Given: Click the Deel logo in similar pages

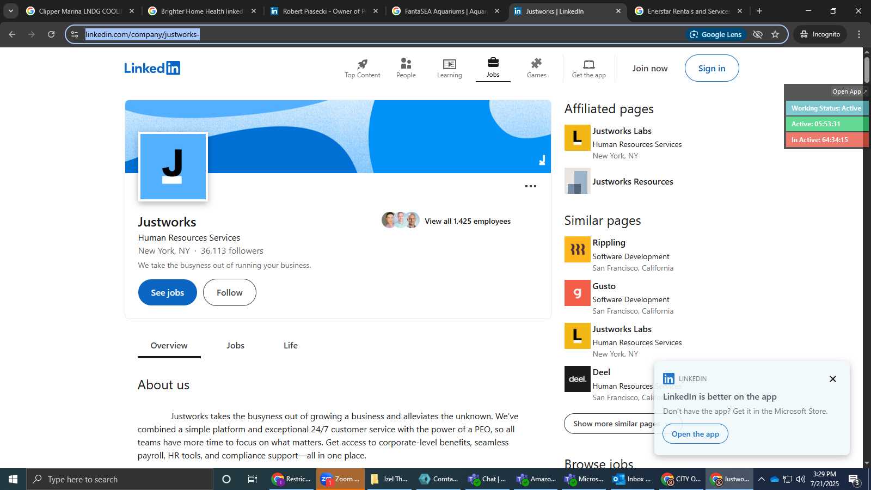Looking at the screenshot, I should (577, 379).
